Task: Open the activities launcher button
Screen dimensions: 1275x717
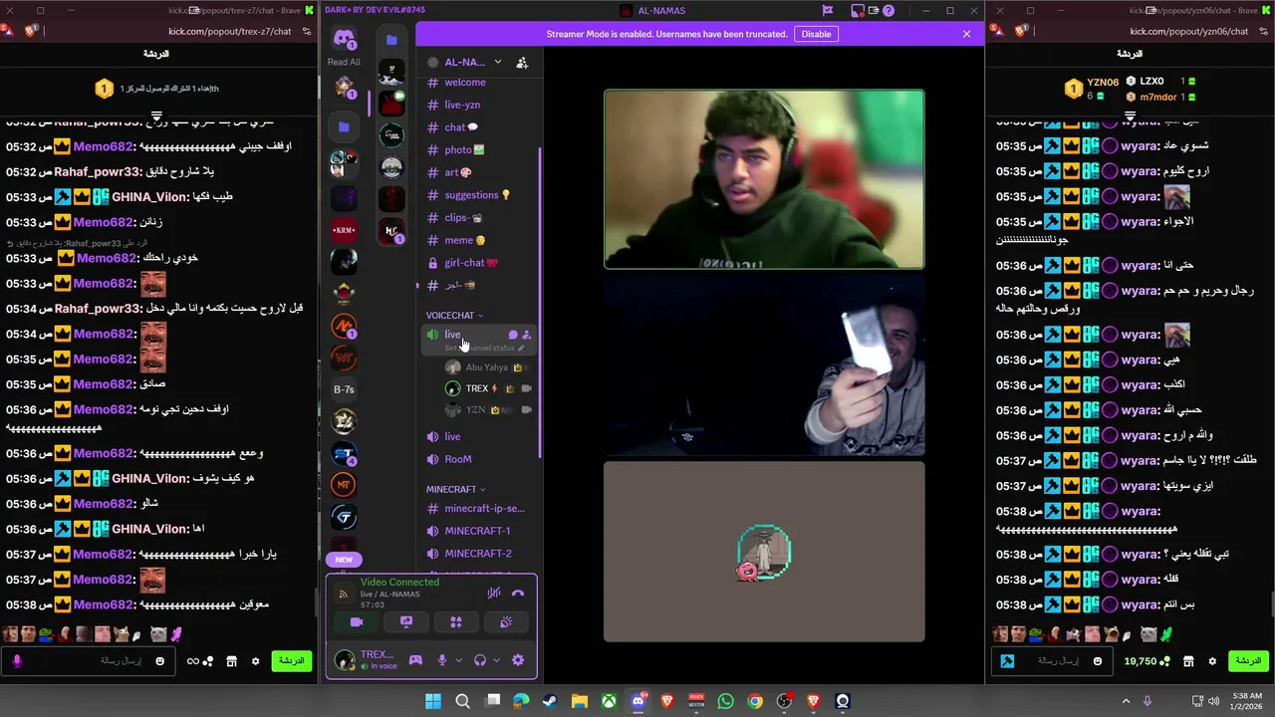Action: point(456,622)
